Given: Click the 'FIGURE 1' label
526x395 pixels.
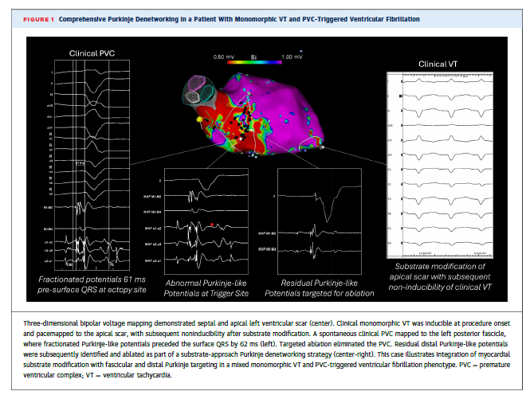Looking at the screenshot, I should 38,19.
